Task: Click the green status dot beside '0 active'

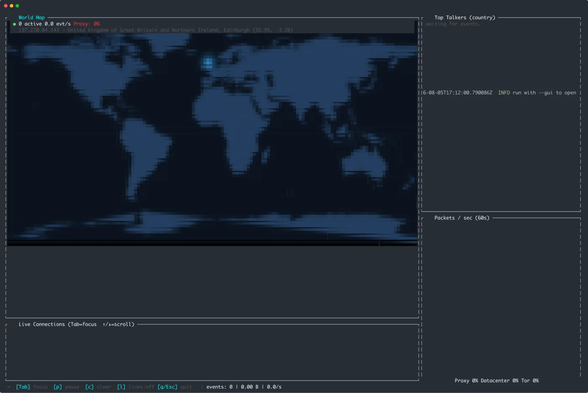Action: tap(14, 24)
